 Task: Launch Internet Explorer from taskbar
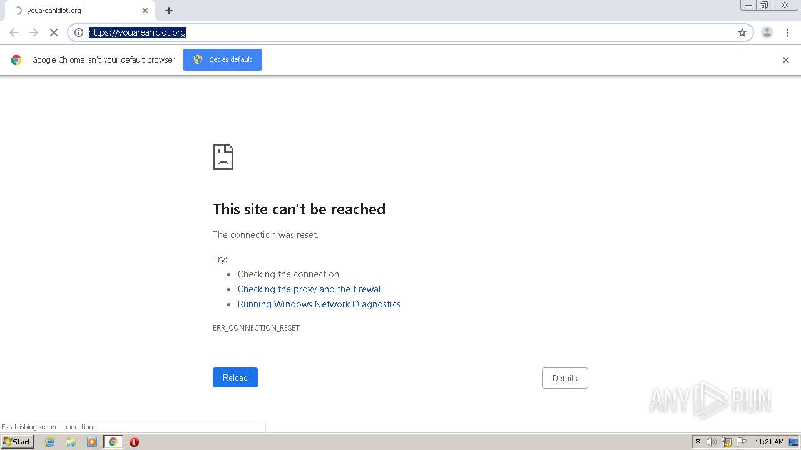(x=50, y=442)
